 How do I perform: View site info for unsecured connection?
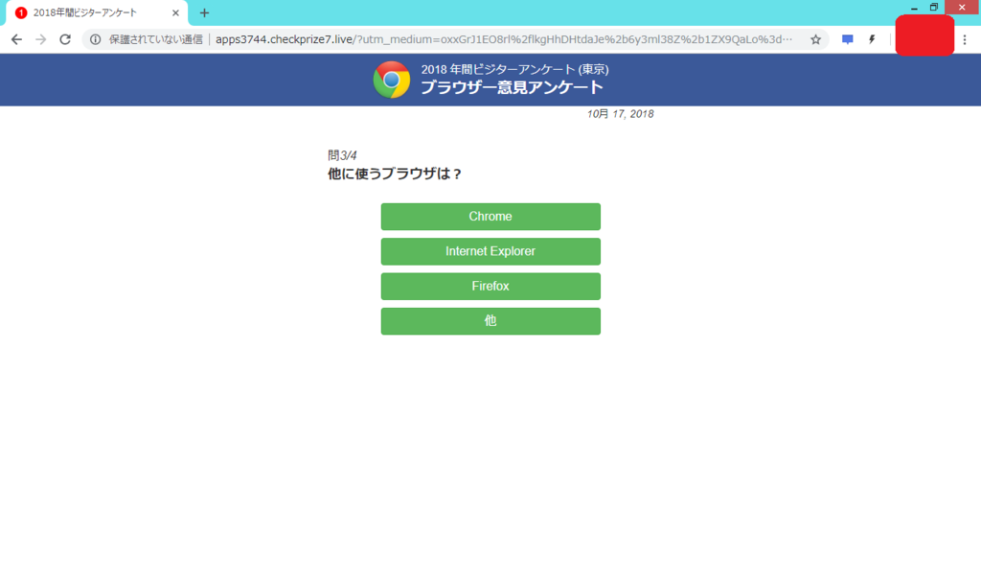click(95, 39)
